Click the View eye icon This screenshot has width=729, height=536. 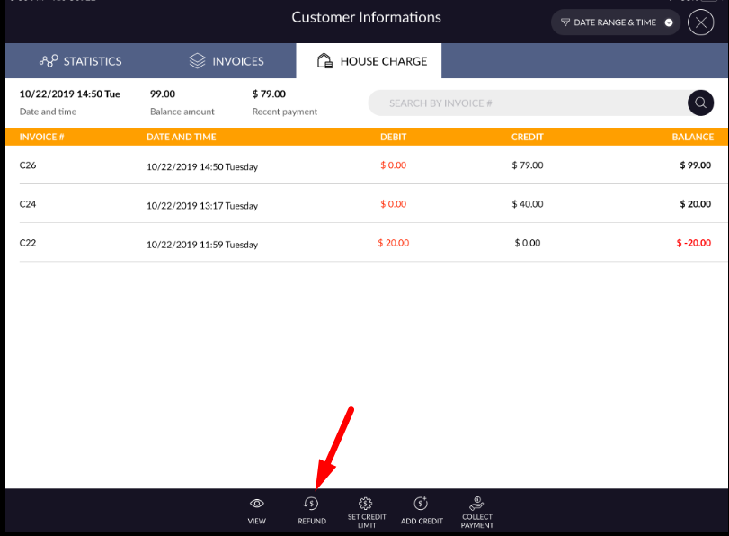[x=257, y=505]
